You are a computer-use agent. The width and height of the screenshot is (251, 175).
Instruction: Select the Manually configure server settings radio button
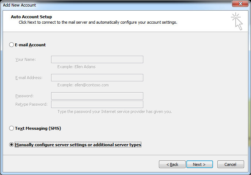pos(11,145)
